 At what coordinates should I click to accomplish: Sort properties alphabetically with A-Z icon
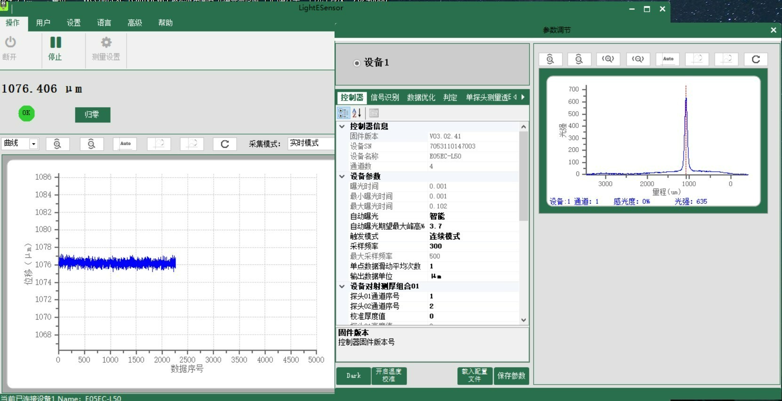[x=357, y=113]
